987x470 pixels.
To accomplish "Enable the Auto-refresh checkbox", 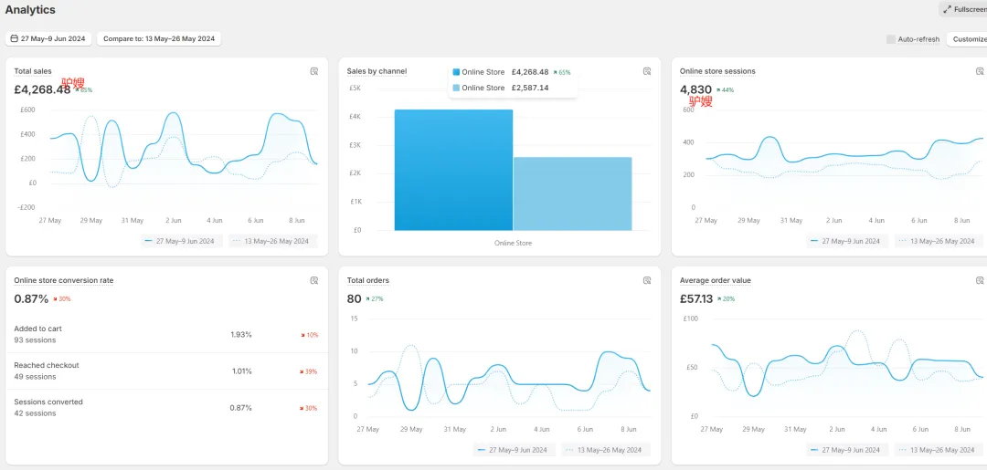I will click(x=891, y=39).
